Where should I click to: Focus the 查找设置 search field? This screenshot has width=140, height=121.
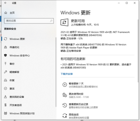coord(29,21)
